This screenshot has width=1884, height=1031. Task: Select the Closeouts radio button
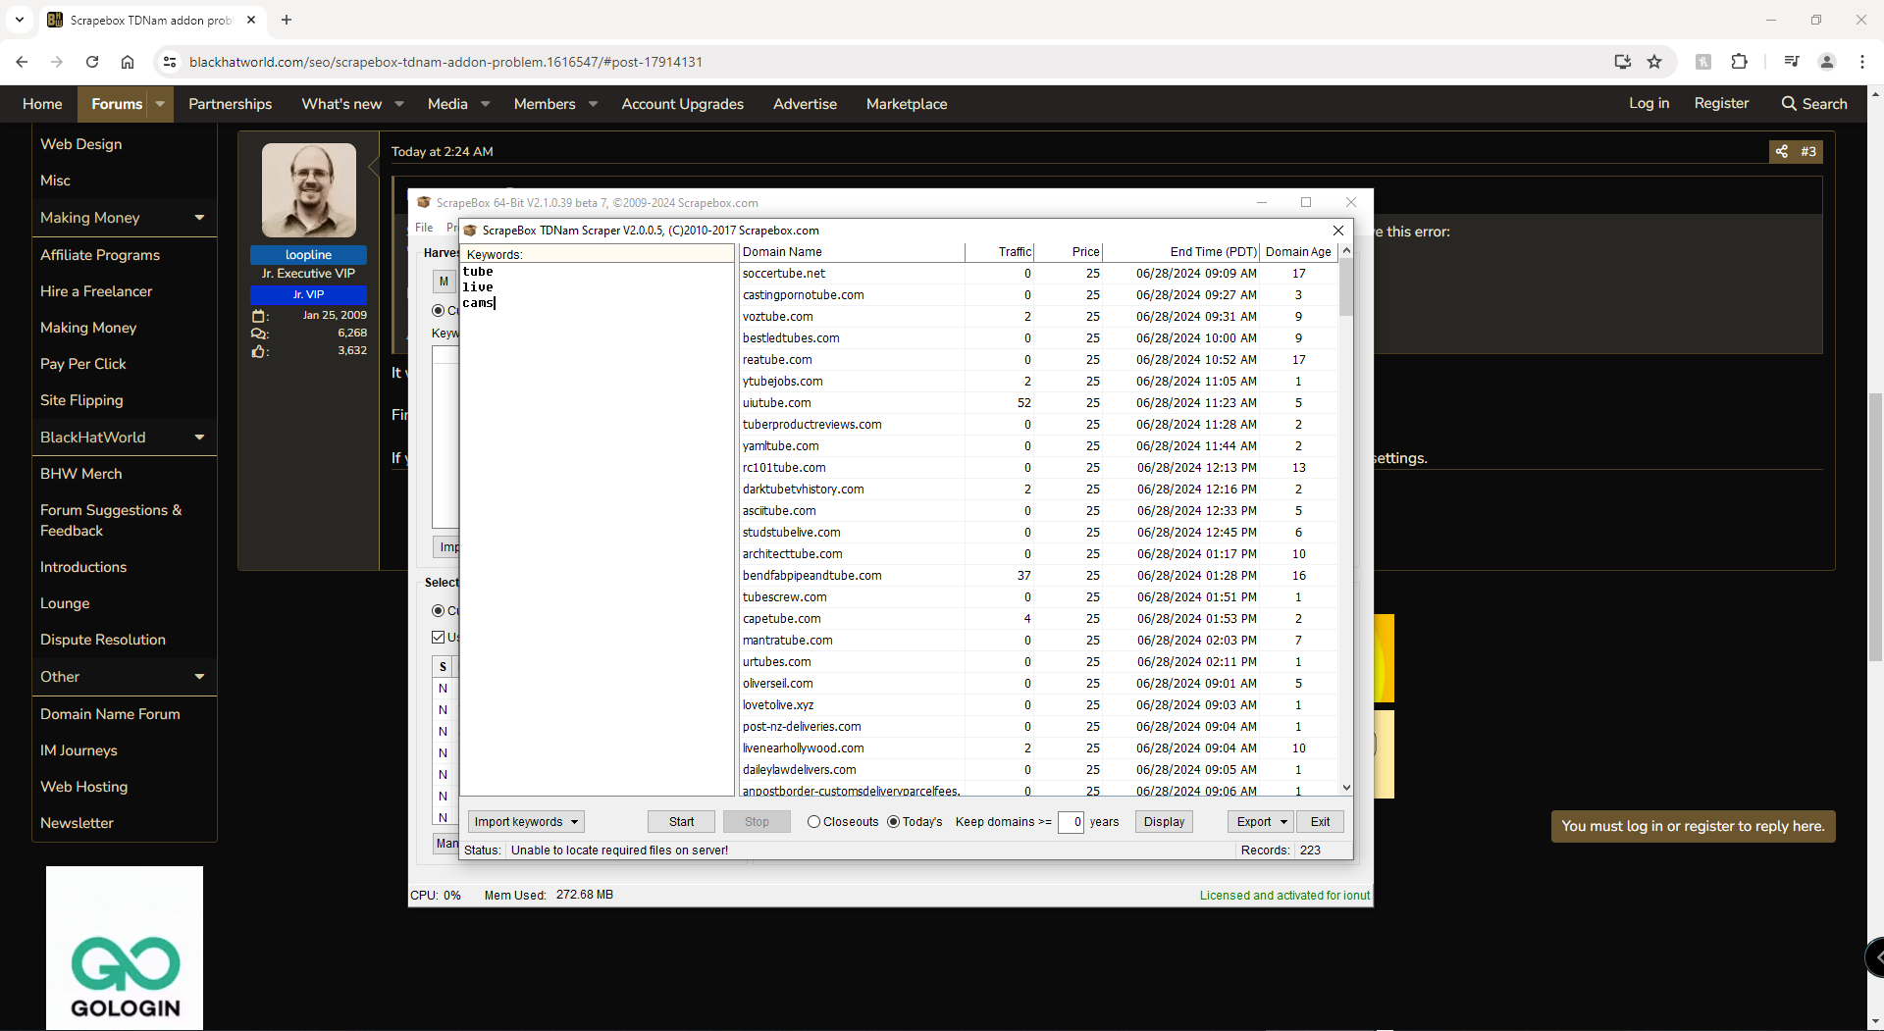[x=813, y=822]
